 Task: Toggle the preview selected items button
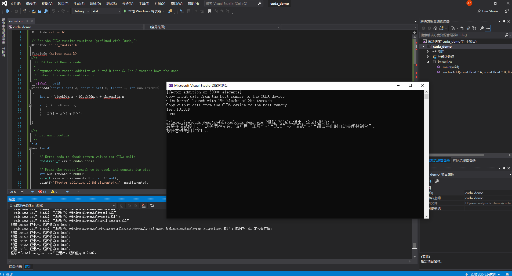pyautogui.click(x=488, y=28)
